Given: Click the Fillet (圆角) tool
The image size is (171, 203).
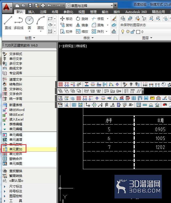Looking at the screenshot, I should click(98, 25).
